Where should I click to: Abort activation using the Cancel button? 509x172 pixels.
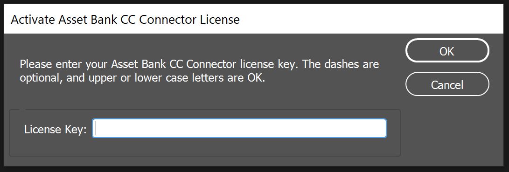pos(447,84)
